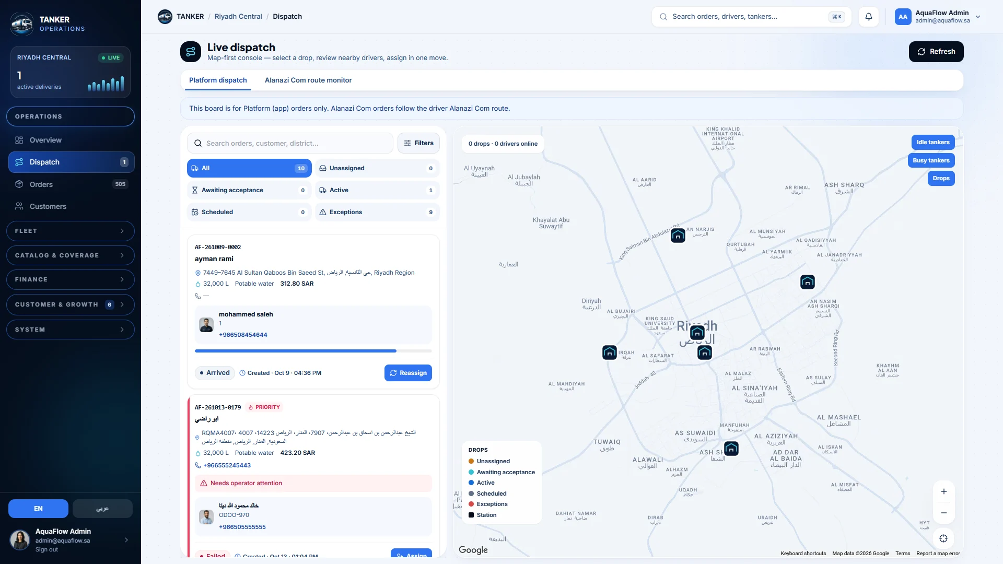The width and height of the screenshot is (1003, 564).
Task: Expand the Fleet sidebar section
Action: point(71,231)
